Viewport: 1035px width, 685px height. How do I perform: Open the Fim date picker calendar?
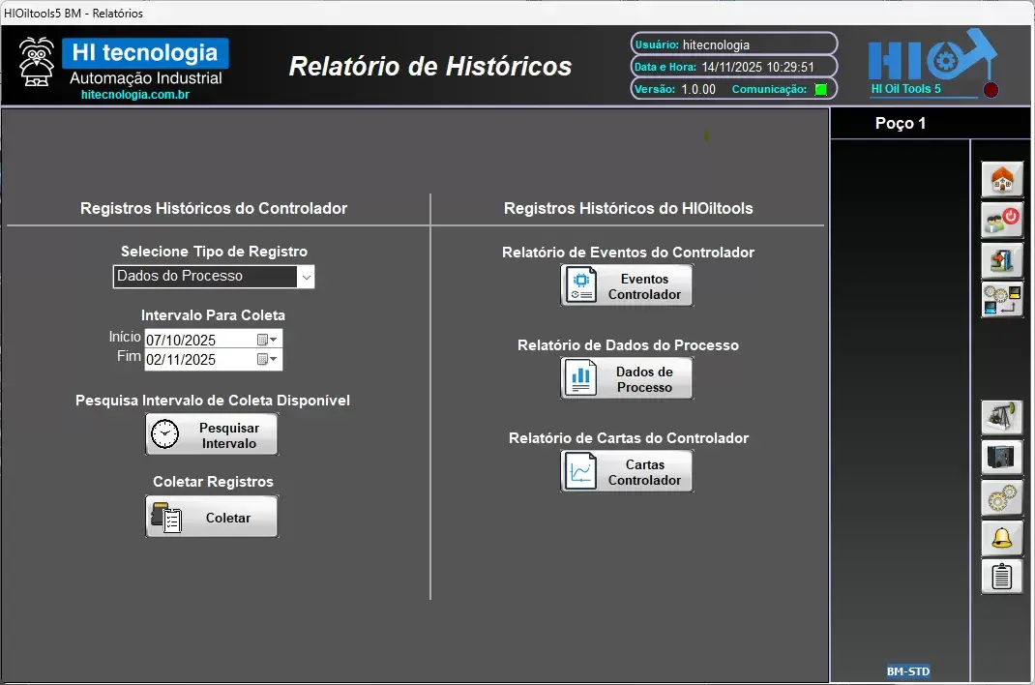267,360
